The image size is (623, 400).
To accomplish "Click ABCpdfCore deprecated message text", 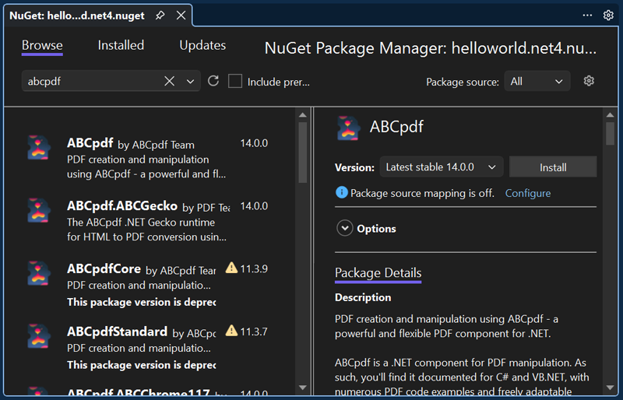I will 142,302.
